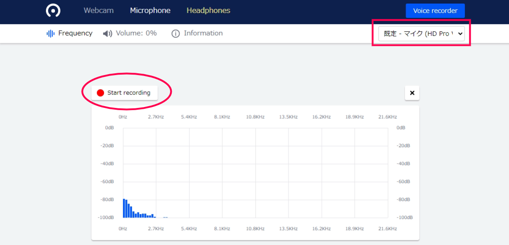Open the Microphone tab

click(150, 10)
